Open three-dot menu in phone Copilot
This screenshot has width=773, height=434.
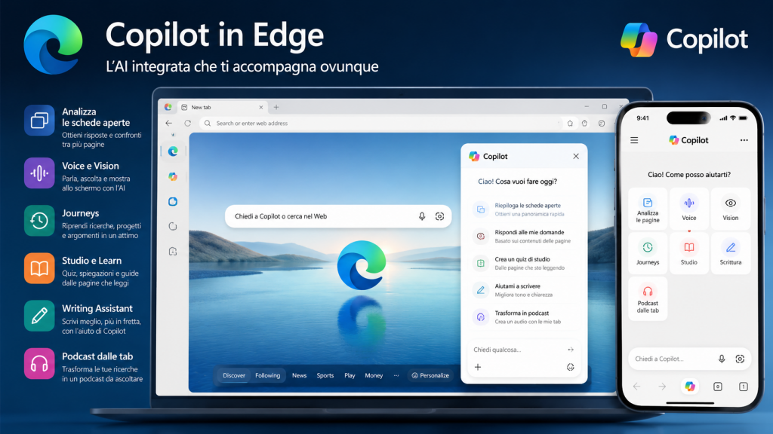[x=744, y=140]
